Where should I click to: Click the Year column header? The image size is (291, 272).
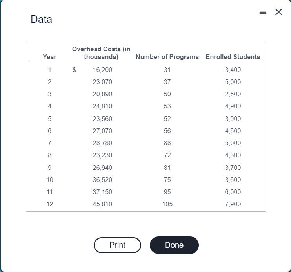49,57
